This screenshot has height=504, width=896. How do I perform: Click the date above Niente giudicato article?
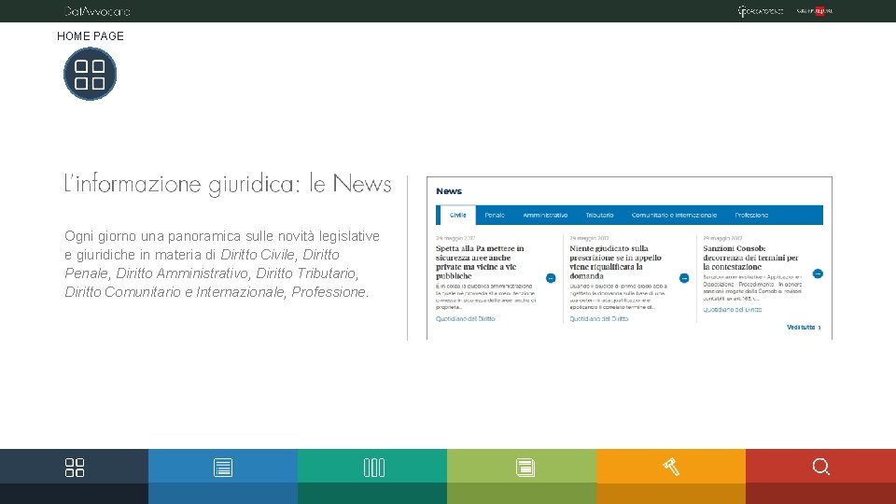tap(589, 238)
